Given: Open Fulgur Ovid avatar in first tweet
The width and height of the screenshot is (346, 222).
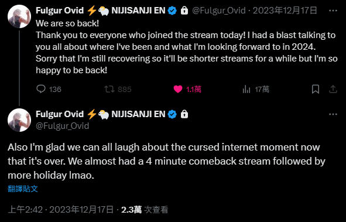Looking at the screenshot, I should [x=19, y=16].
